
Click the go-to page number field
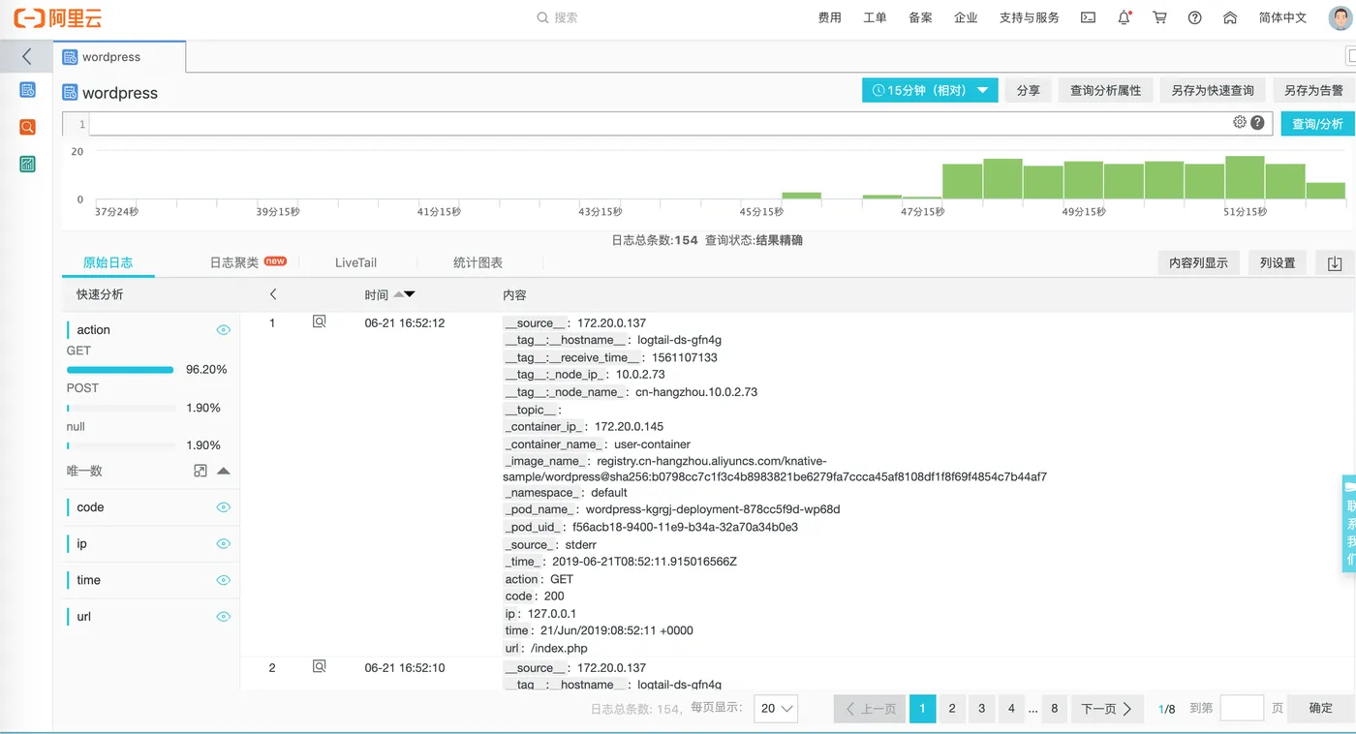1242,708
